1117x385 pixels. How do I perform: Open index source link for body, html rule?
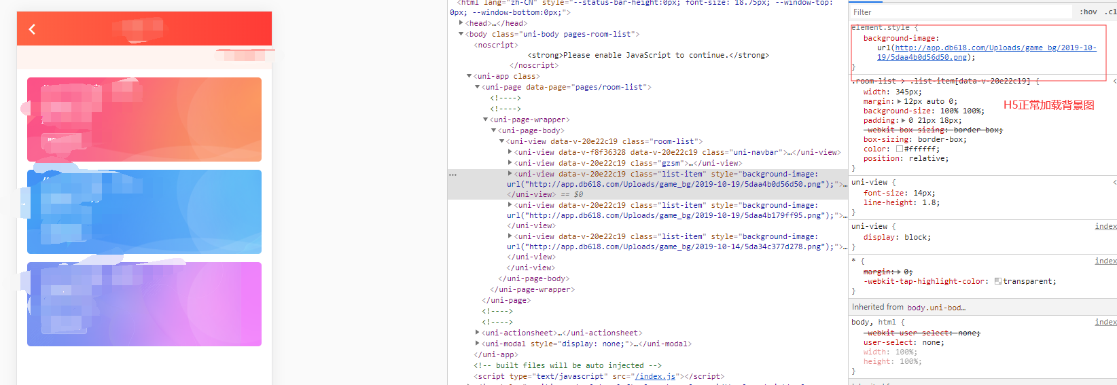pos(1105,322)
